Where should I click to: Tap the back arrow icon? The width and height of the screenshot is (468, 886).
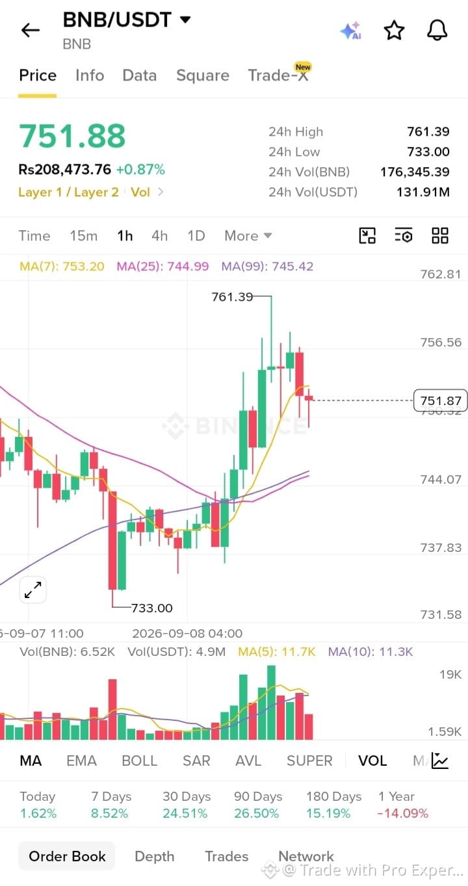click(x=30, y=30)
